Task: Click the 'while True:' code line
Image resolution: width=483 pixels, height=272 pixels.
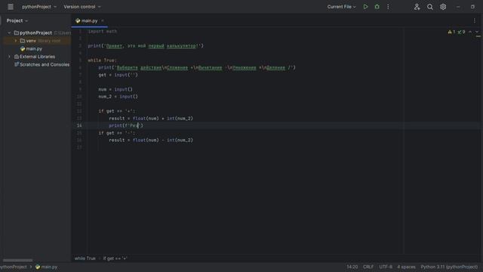Action: pos(103,60)
